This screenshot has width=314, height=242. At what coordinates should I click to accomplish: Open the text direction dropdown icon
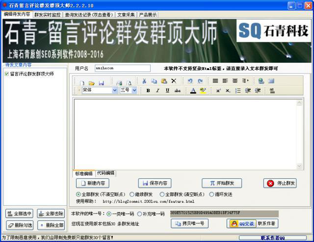pyautogui.click(x=245, y=81)
